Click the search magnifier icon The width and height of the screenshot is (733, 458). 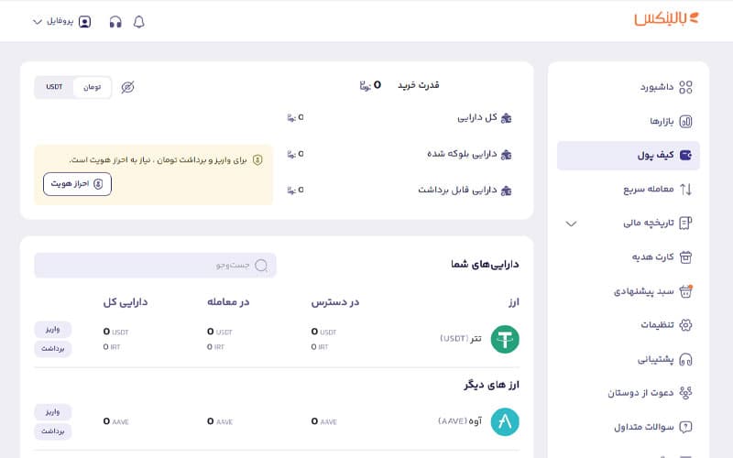click(261, 266)
